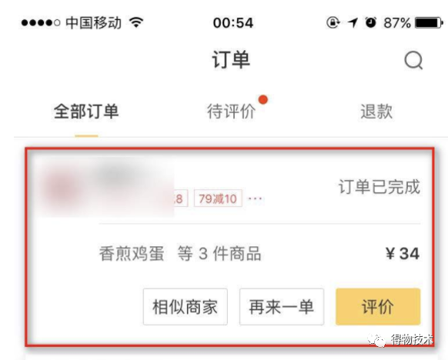Switch to the 全部订单 tab
Screen dimensions: 448x360
click(x=86, y=112)
